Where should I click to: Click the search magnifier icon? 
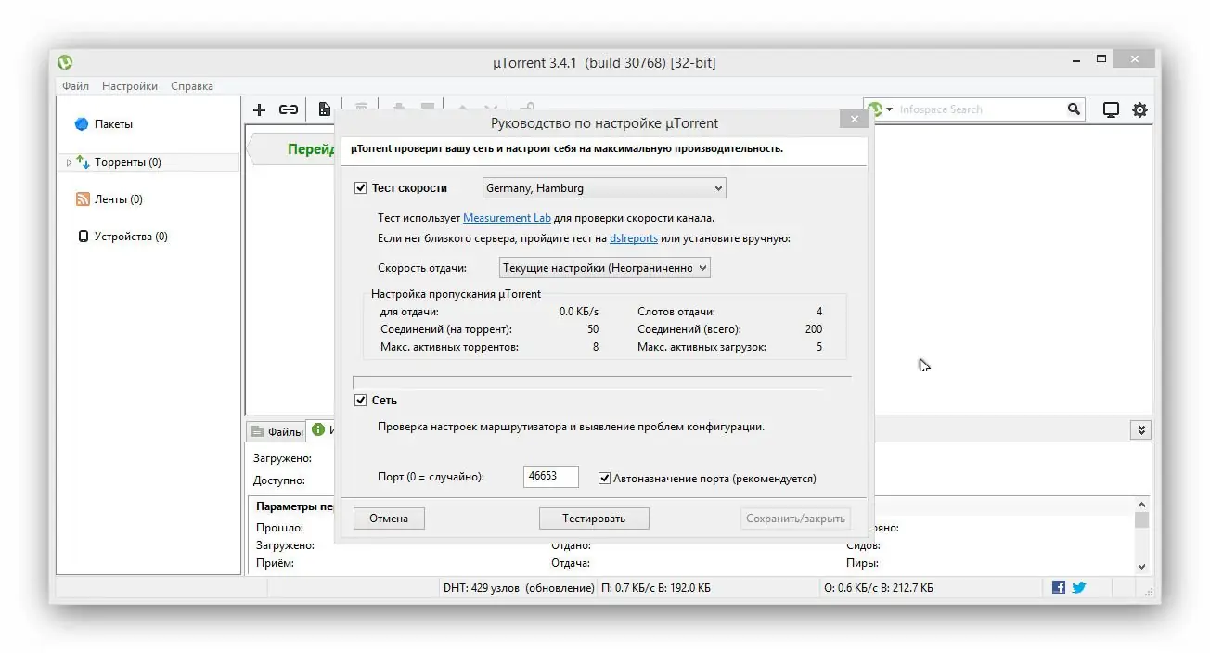tap(1074, 109)
